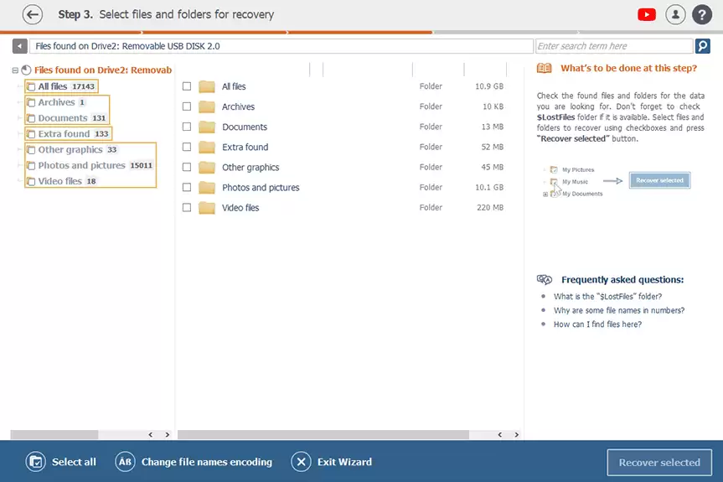Open the help question mark icon
This screenshot has width=723, height=482.
click(x=701, y=14)
